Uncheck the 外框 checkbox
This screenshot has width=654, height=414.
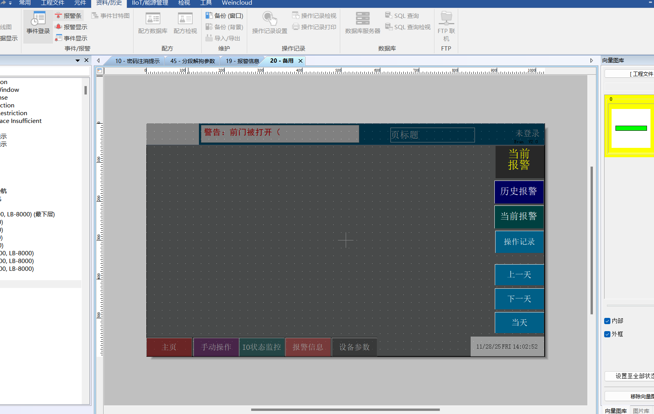[607, 334]
